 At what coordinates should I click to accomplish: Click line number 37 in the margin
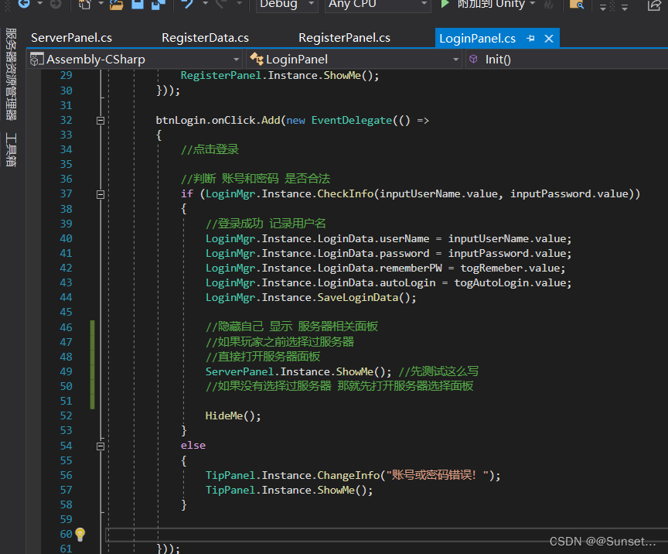[x=66, y=194]
